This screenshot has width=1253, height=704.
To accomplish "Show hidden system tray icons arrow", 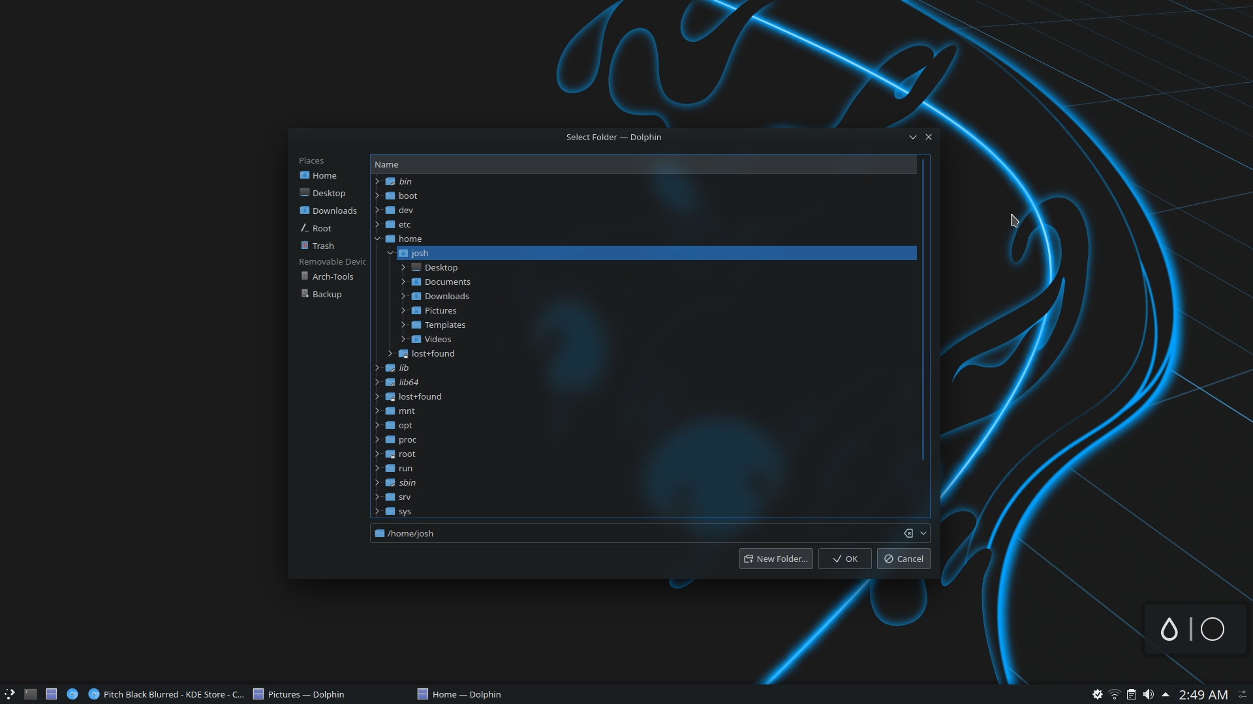I will 1166,694.
